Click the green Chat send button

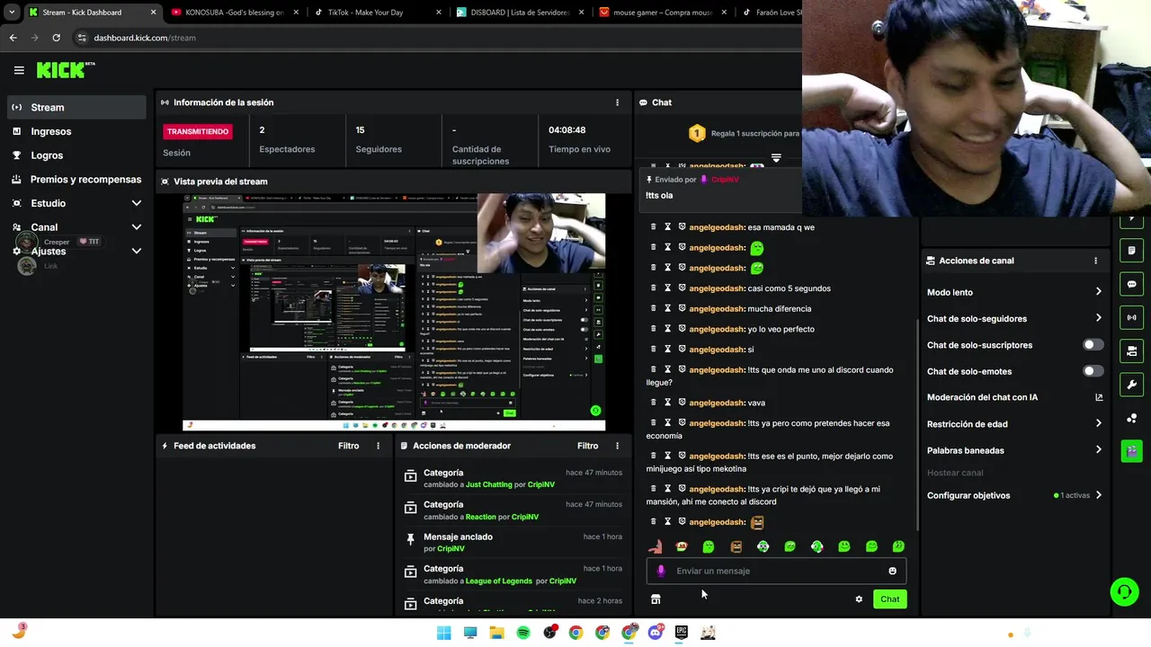click(889, 599)
